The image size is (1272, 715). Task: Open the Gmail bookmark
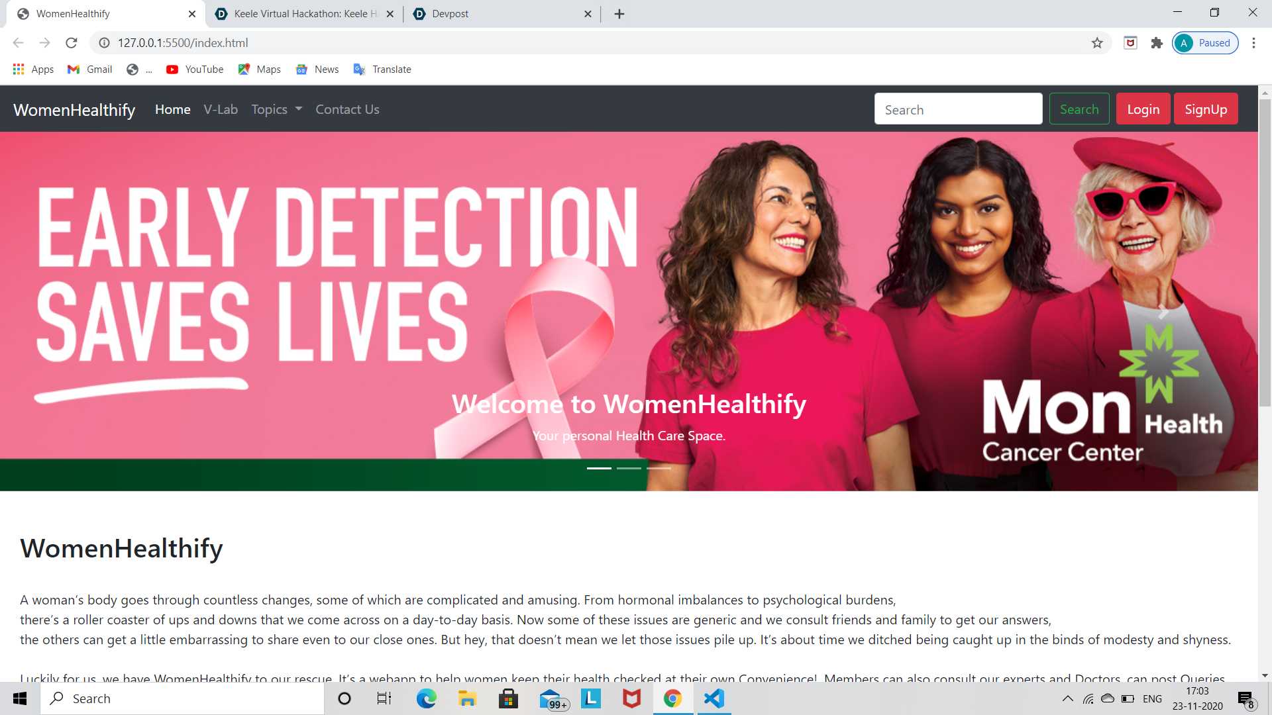[x=90, y=70]
